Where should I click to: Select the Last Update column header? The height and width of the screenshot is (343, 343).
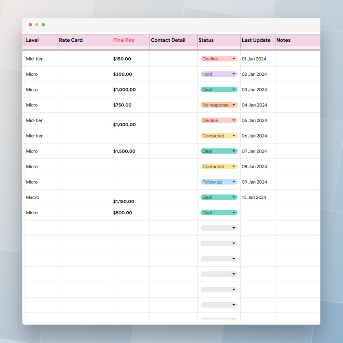click(x=258, y=40)
